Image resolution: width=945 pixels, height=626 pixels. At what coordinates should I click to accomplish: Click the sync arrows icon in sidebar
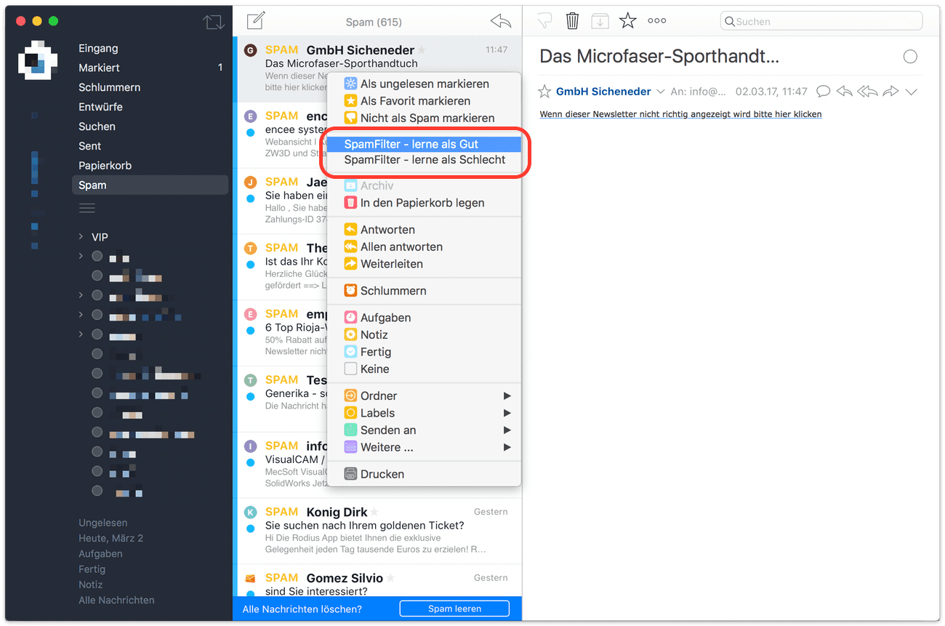click(x=214, y=22)
